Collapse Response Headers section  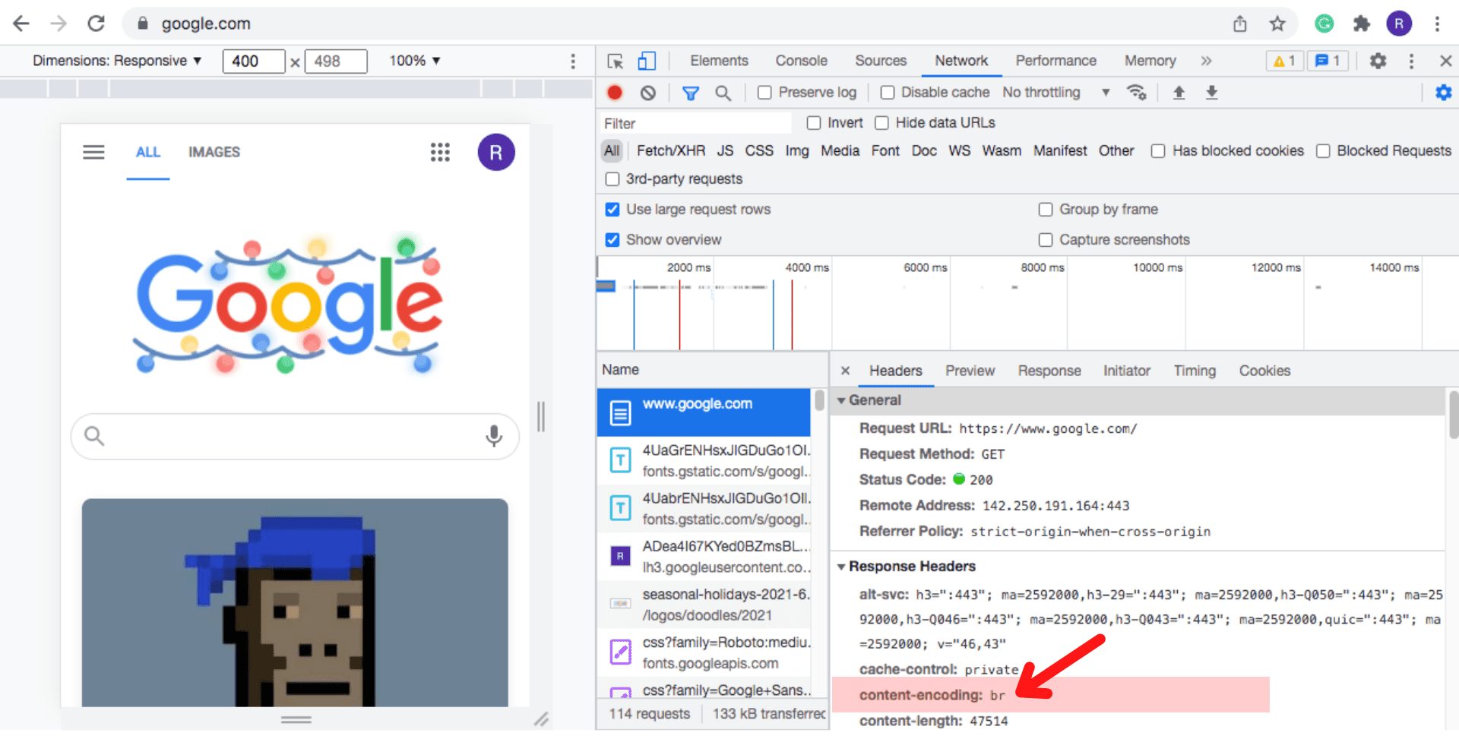pos(841,567)
